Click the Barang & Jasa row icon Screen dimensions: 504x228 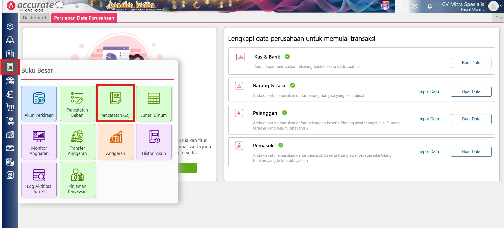[x=239, y=86]
